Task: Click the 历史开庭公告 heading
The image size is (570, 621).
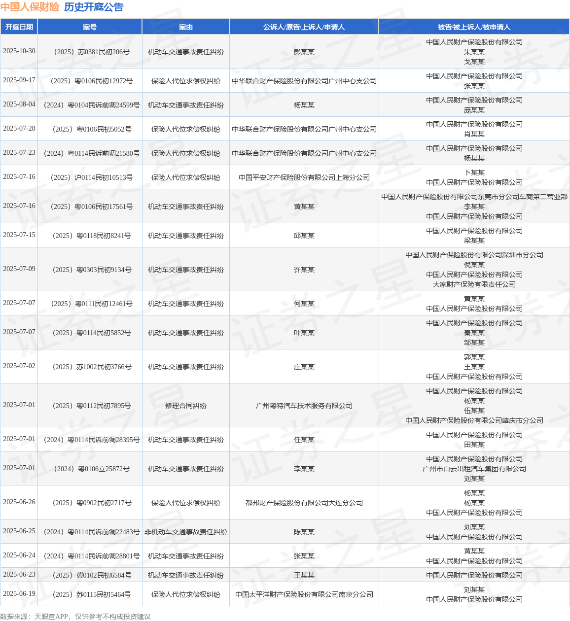Action: [94, 7]
